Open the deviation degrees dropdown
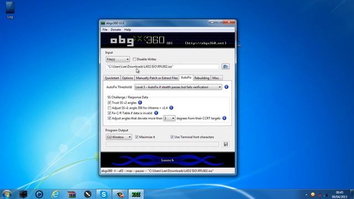The image size is (354, 199). (169, 118)
